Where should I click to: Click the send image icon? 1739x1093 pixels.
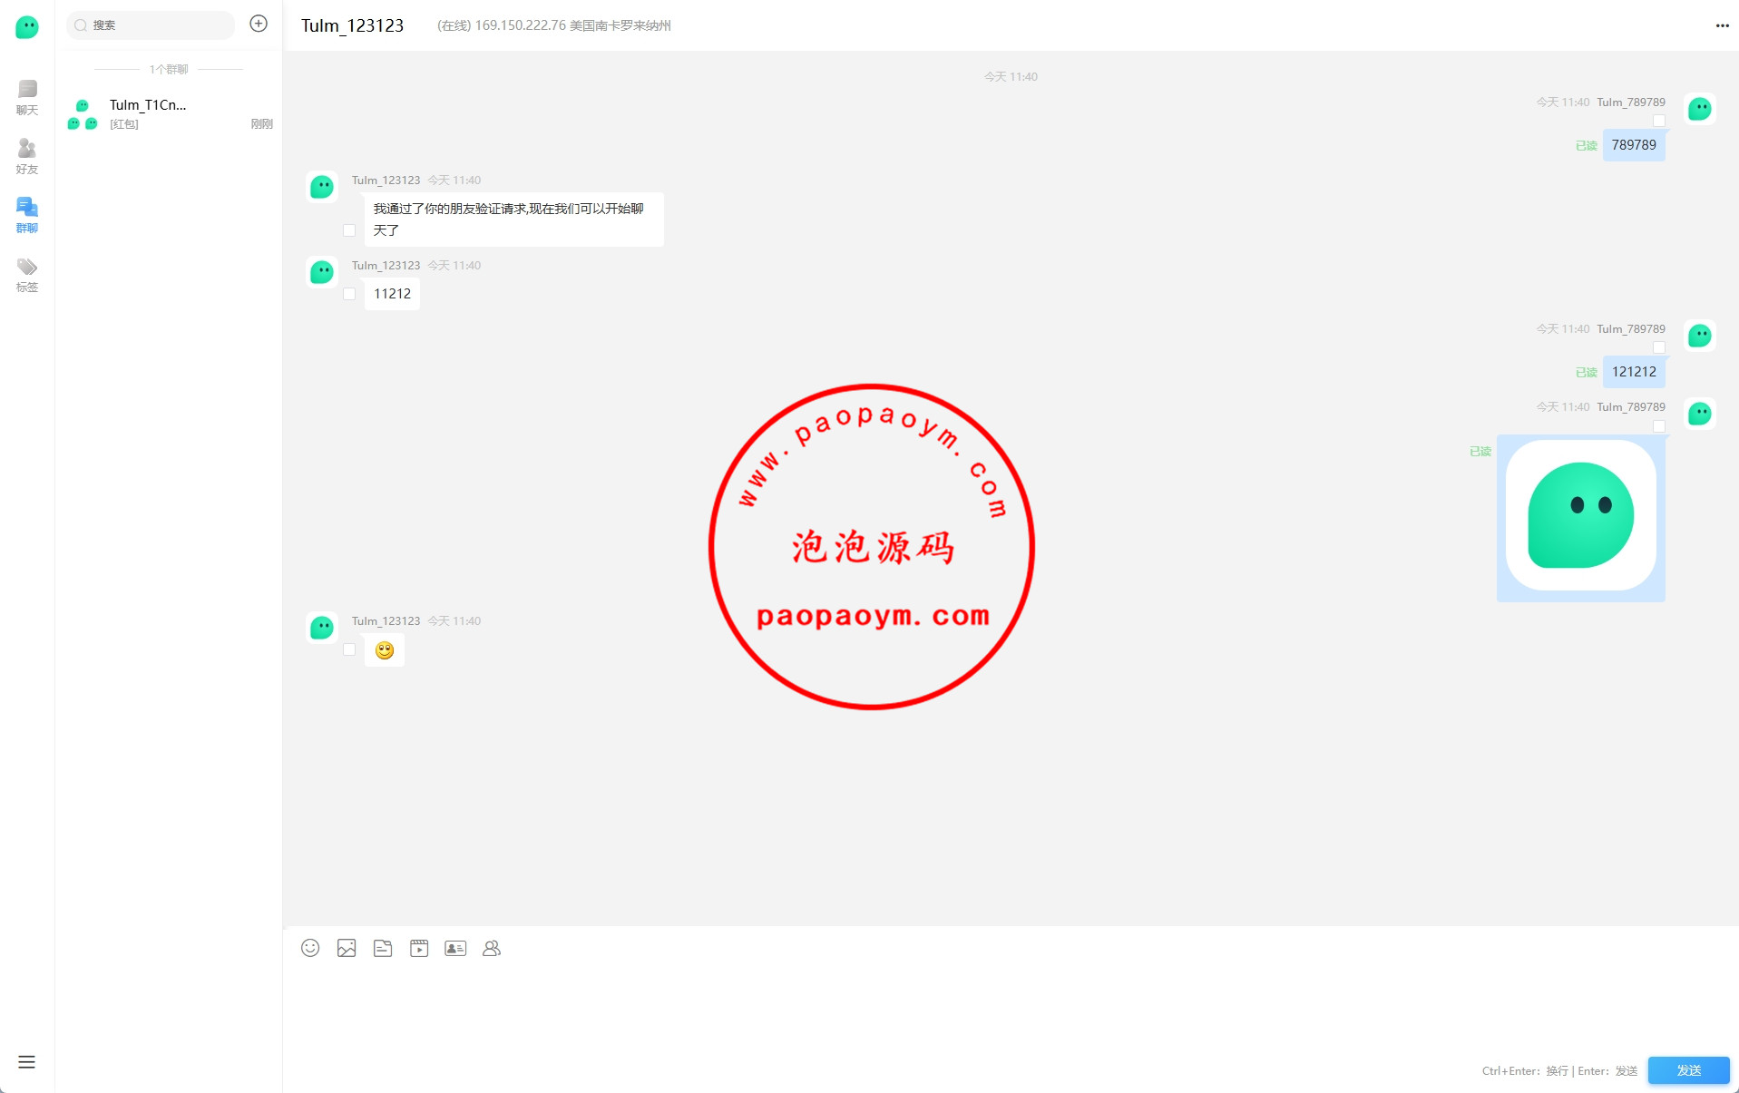347,948
